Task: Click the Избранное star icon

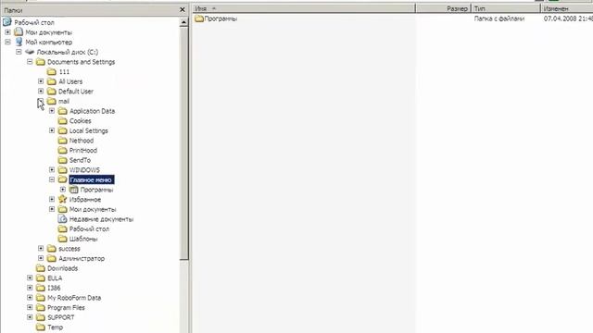Action: (x=63, y=200)
